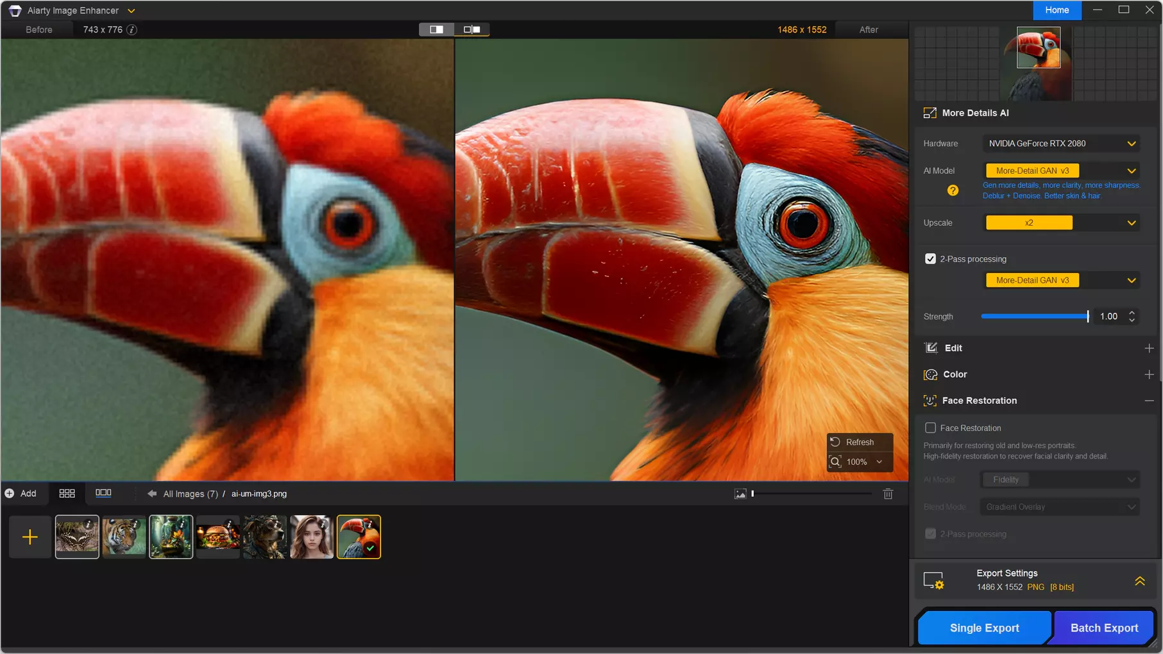Select the filmstrip thumbnail layout icon

coord(103,493)
